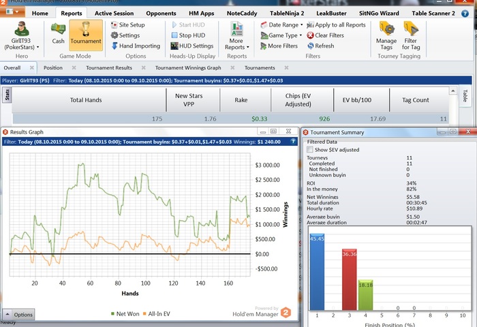The image size is (477, 327).
Task: Apply filters to all reports
Action: [336, 25]
